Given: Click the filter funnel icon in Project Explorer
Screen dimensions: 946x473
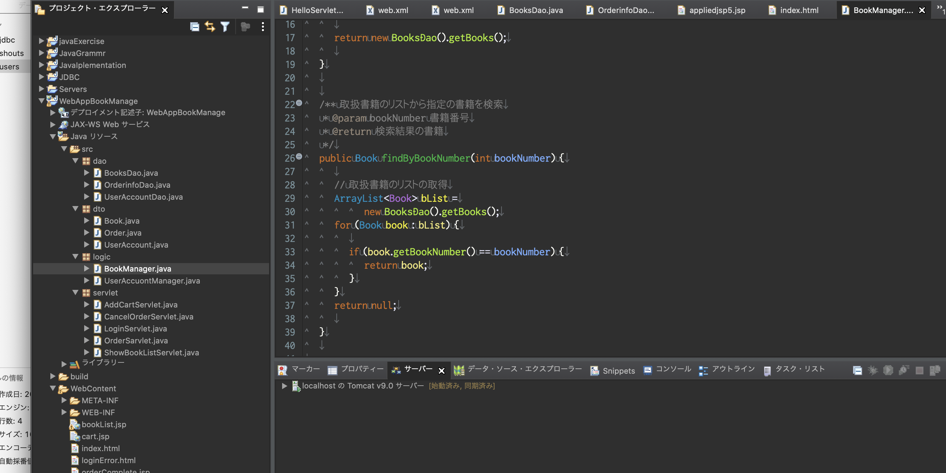Looking at the screenshot, I should coord(225,26).
